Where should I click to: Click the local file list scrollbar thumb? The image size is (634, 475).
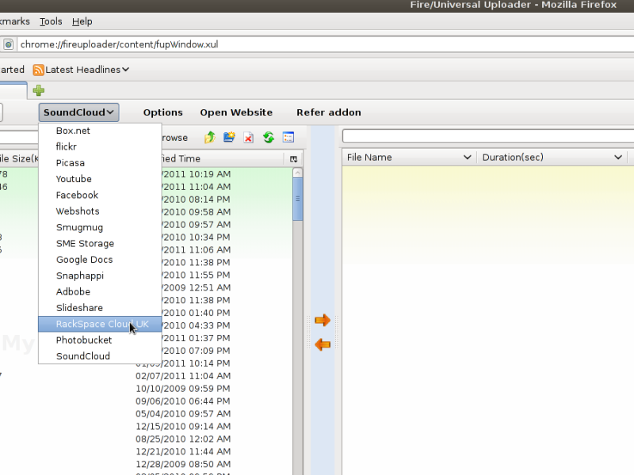click(298, 199)
